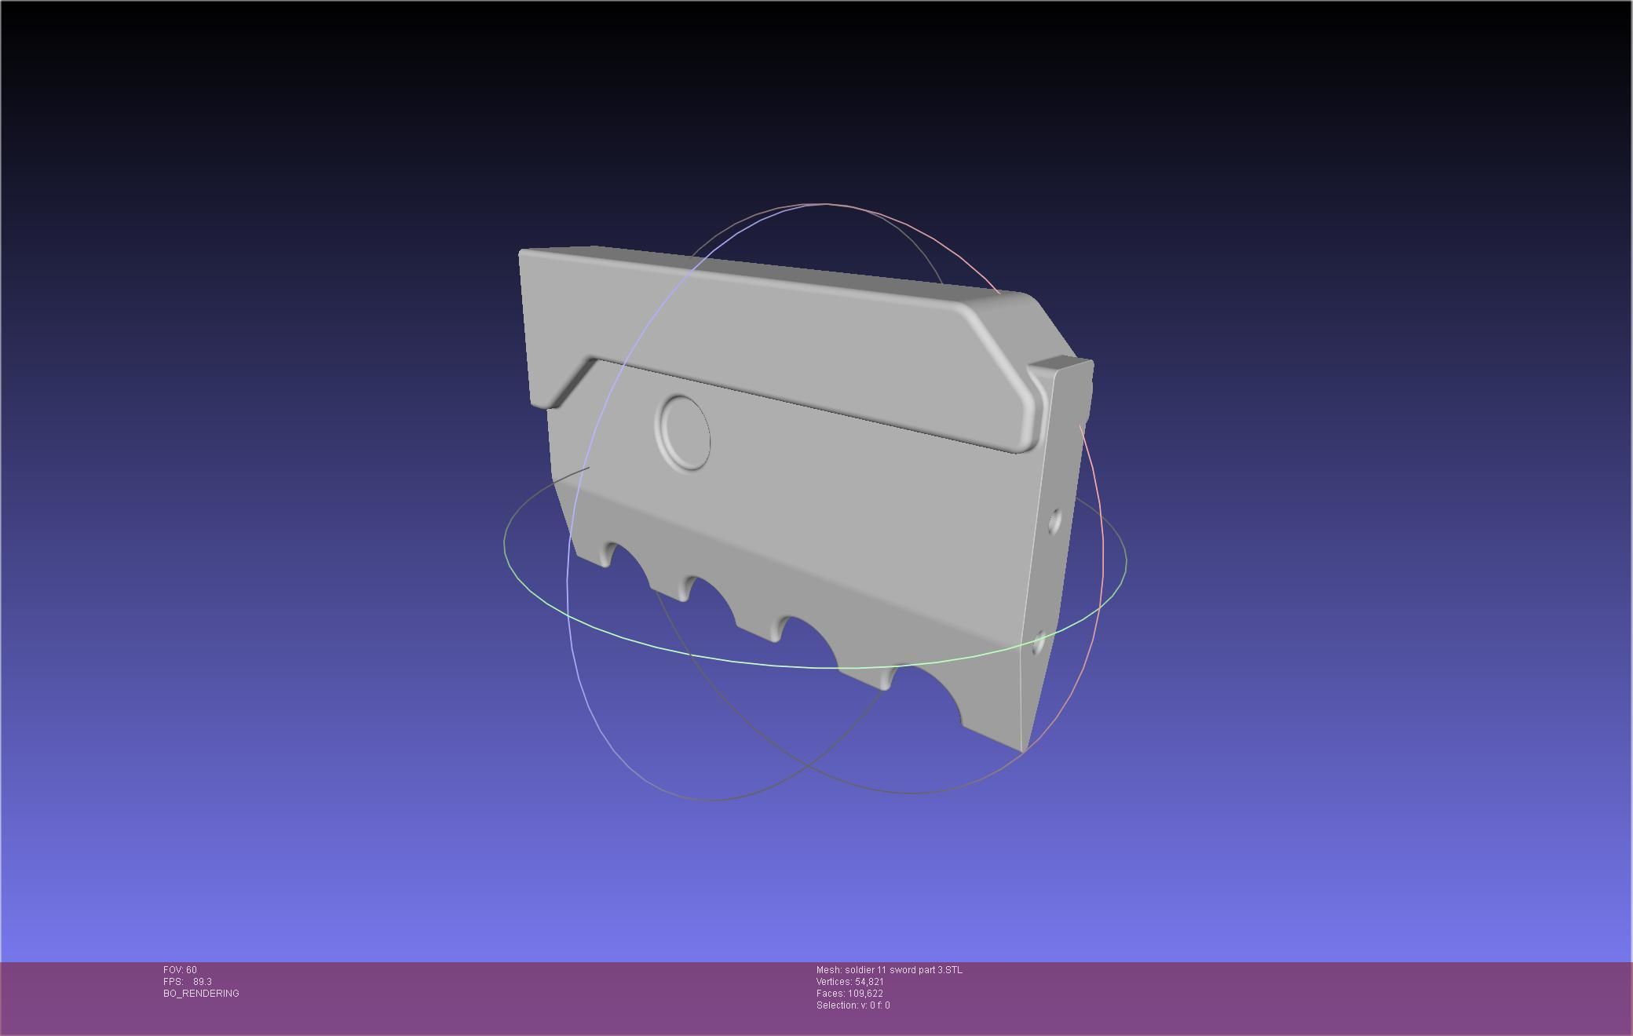Click the FOV: 60 label
Screen dimensions: 1633x1036
coord(180,970)
